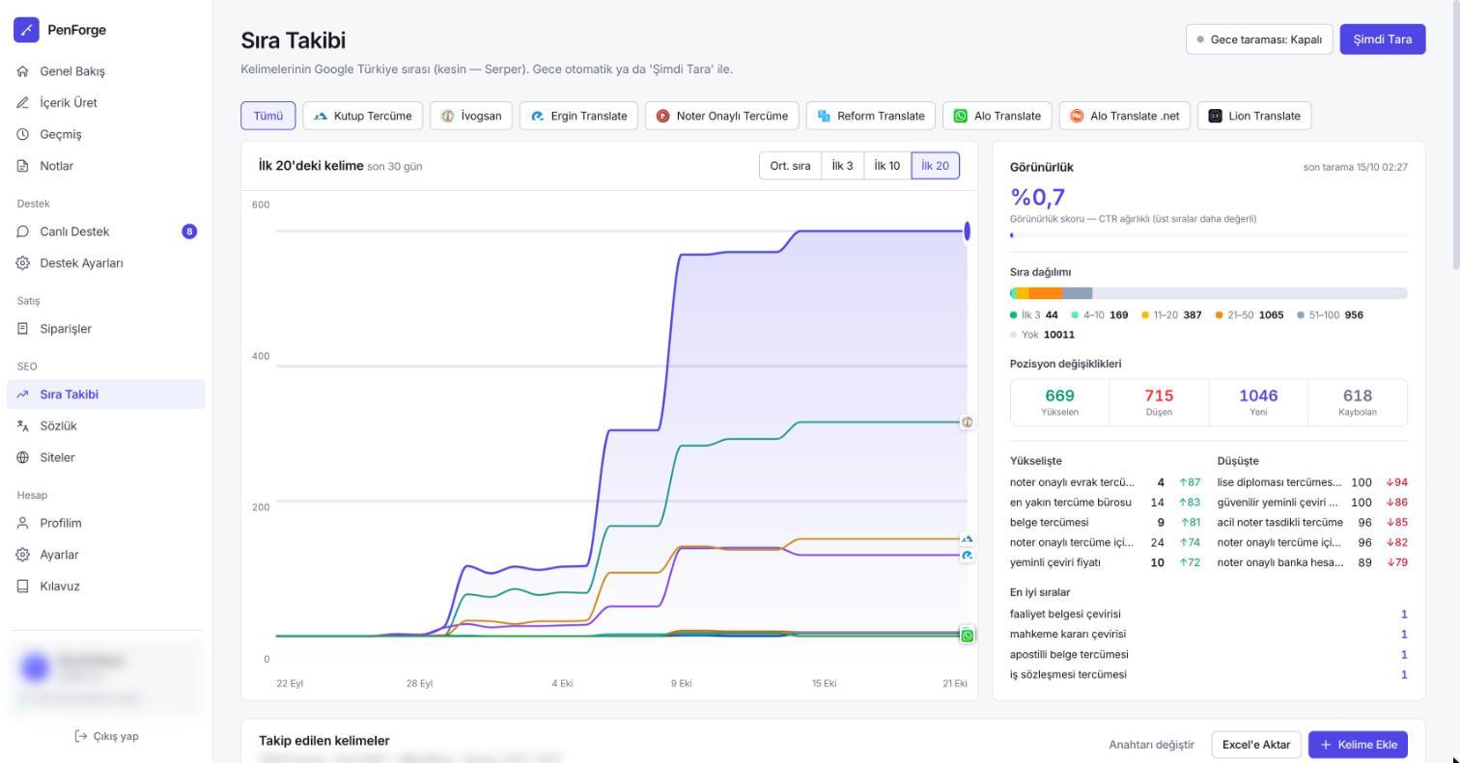Click 'faaliyet belgesi çevirisi' keyword
Viewport: 1460px width, 763px height.
[1065, 613]
